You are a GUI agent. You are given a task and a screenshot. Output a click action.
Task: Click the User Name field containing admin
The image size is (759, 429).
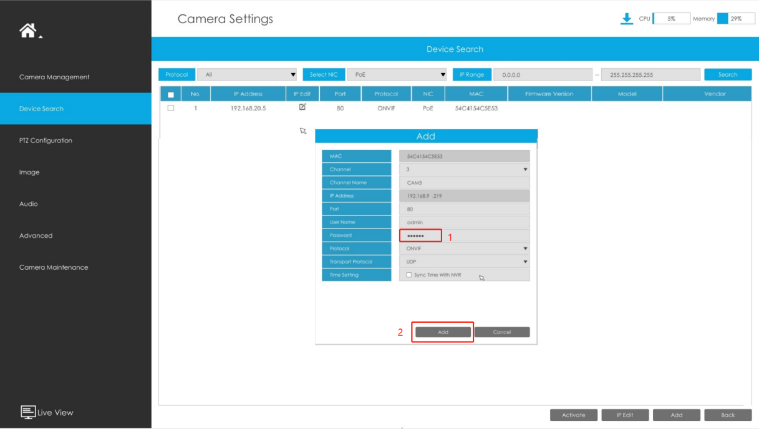464,222
